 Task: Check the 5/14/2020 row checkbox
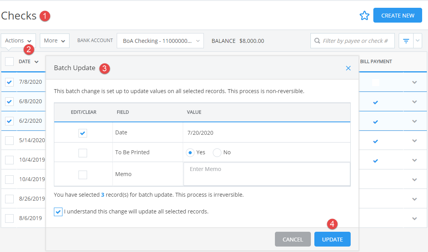[9, 140]
